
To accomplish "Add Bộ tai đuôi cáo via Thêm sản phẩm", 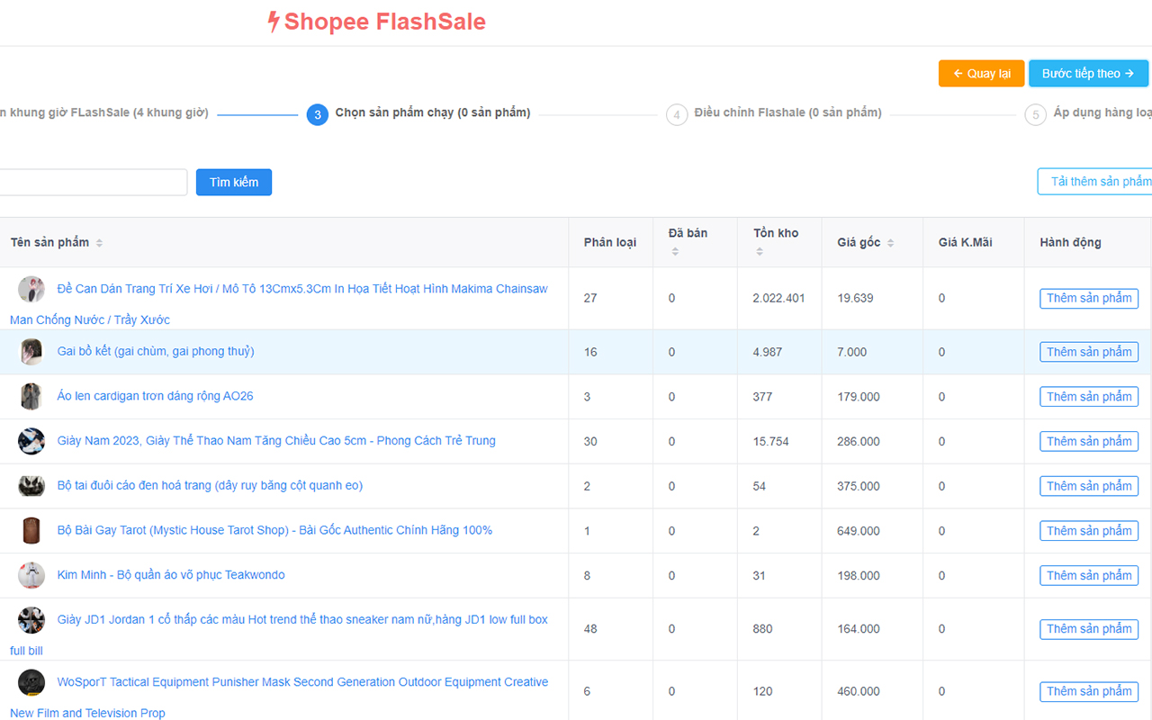I will pyautogui.click(x=1089, y=486).
